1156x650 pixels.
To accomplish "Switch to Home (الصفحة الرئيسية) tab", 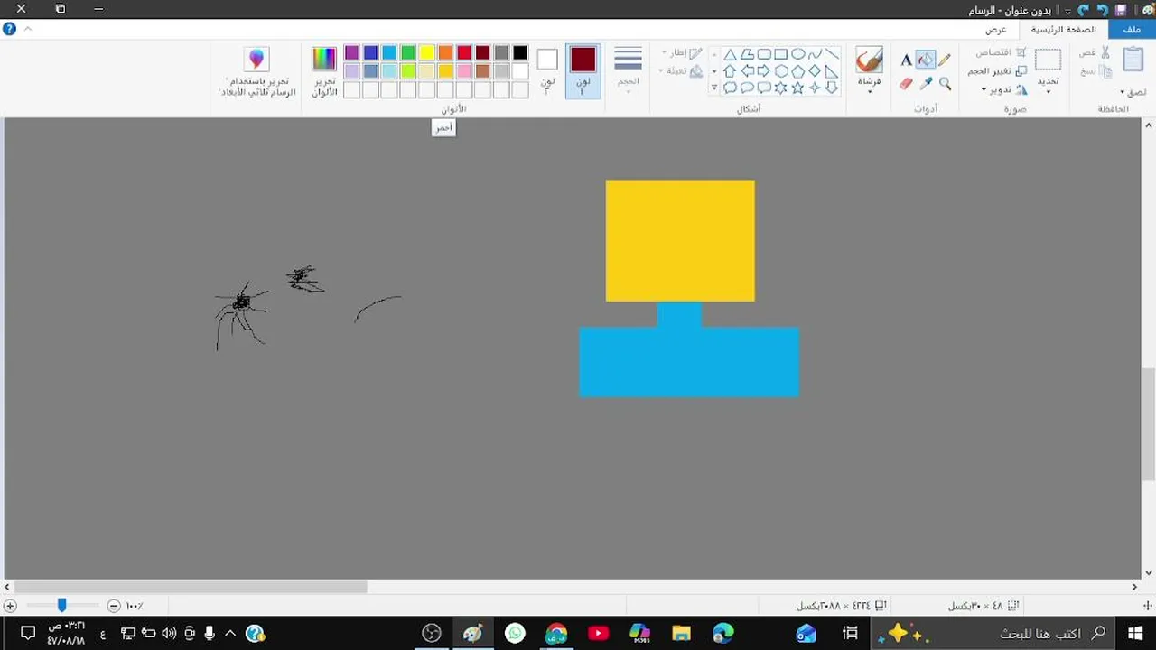I will [x=1064, y=29].
